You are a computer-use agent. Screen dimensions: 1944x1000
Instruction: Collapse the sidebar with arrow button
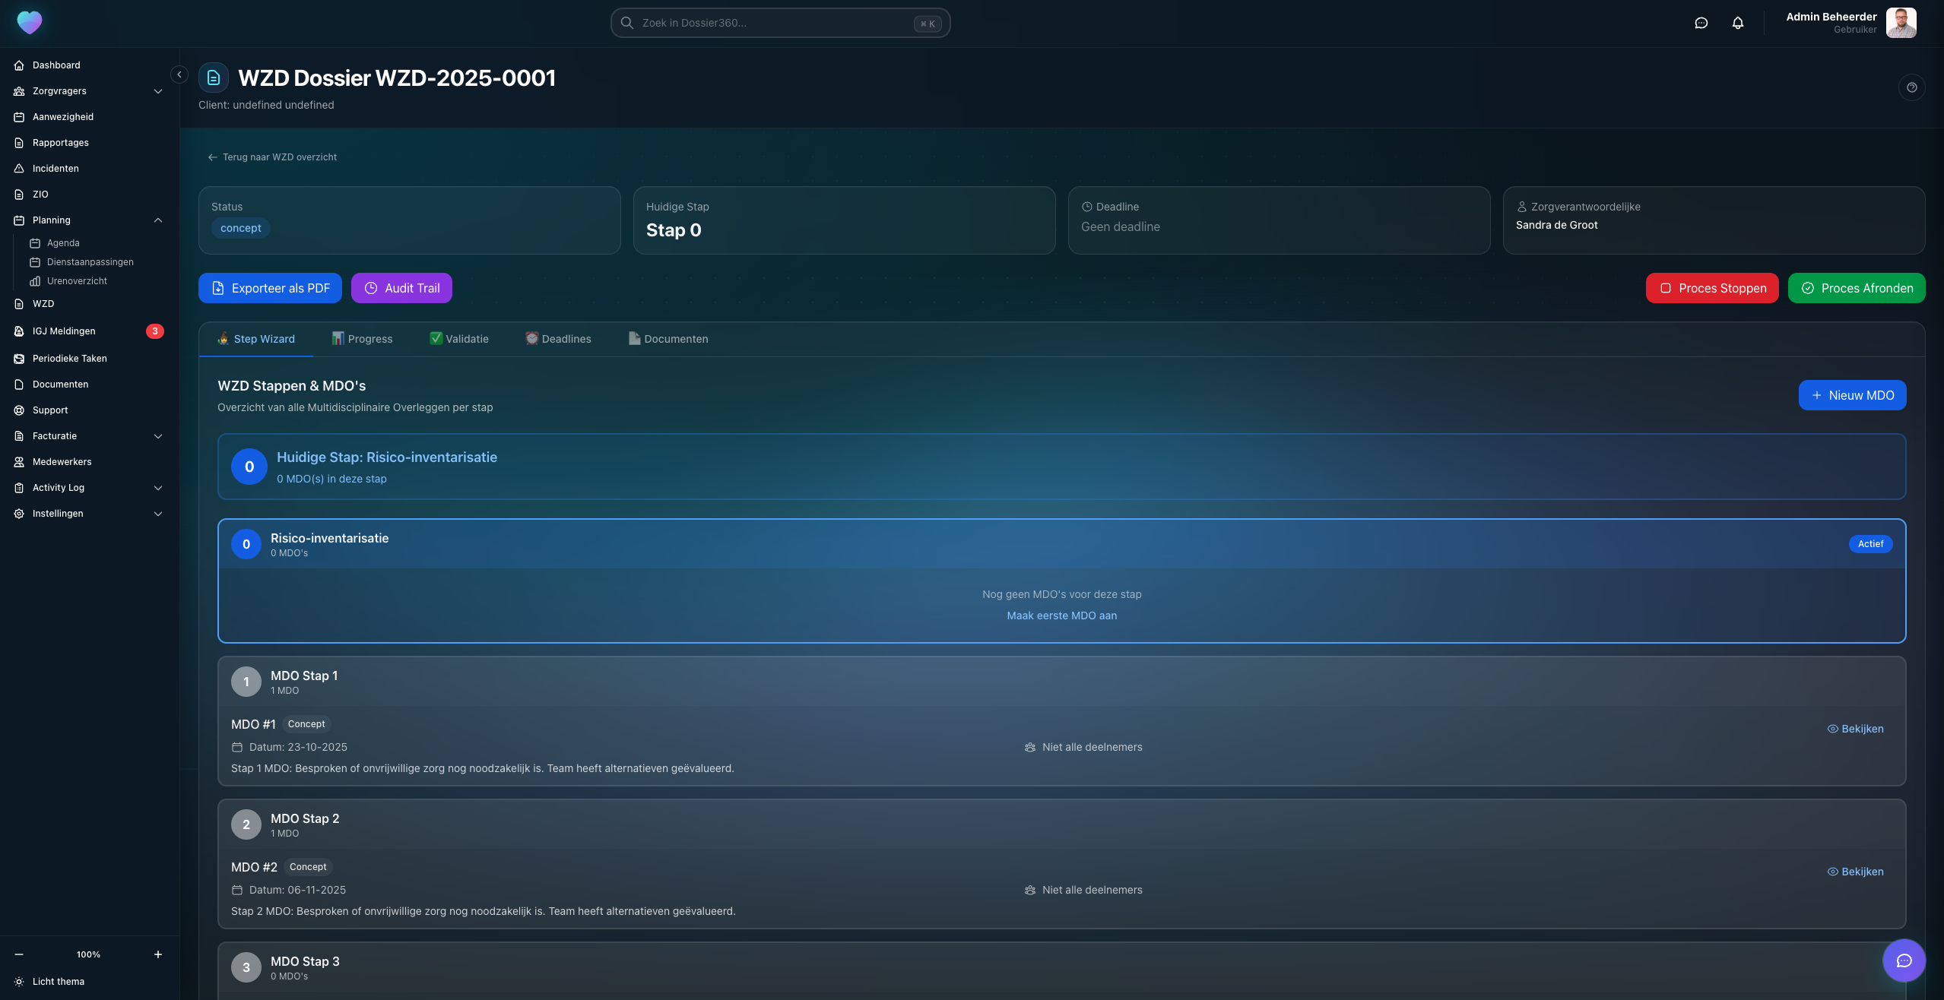(x=179, y=74)
